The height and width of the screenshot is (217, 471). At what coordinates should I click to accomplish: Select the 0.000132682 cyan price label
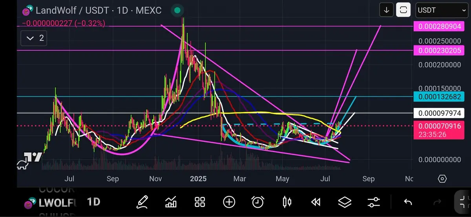click(x=439, y=96)
